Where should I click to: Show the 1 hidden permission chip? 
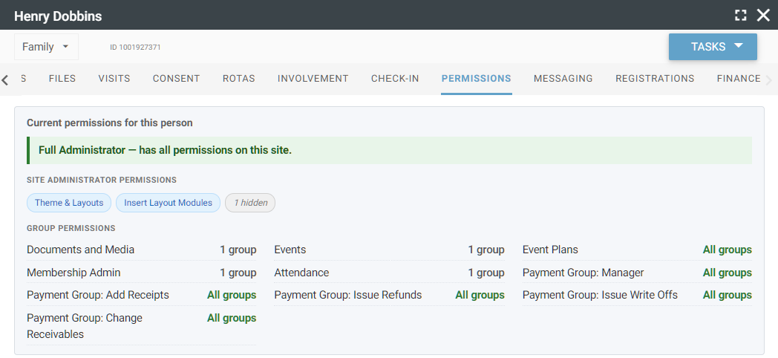point(250,203)
